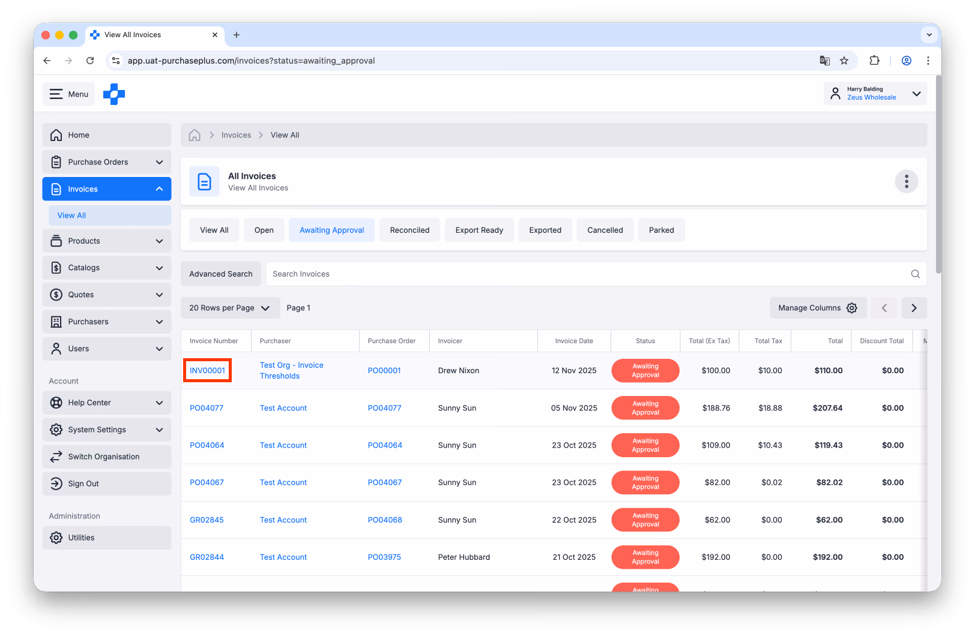
Task: Click the magnifier search icon
Action: [x=916, y=274]
